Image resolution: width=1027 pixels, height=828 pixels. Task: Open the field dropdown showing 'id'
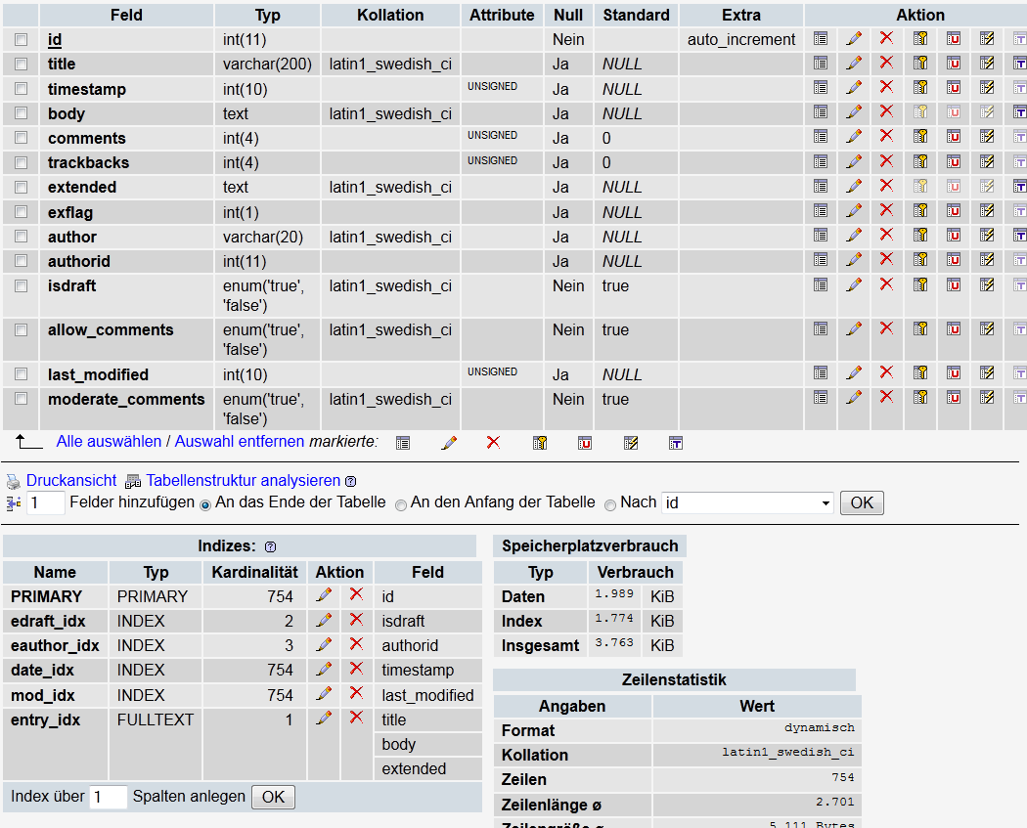tap(747, 502)
